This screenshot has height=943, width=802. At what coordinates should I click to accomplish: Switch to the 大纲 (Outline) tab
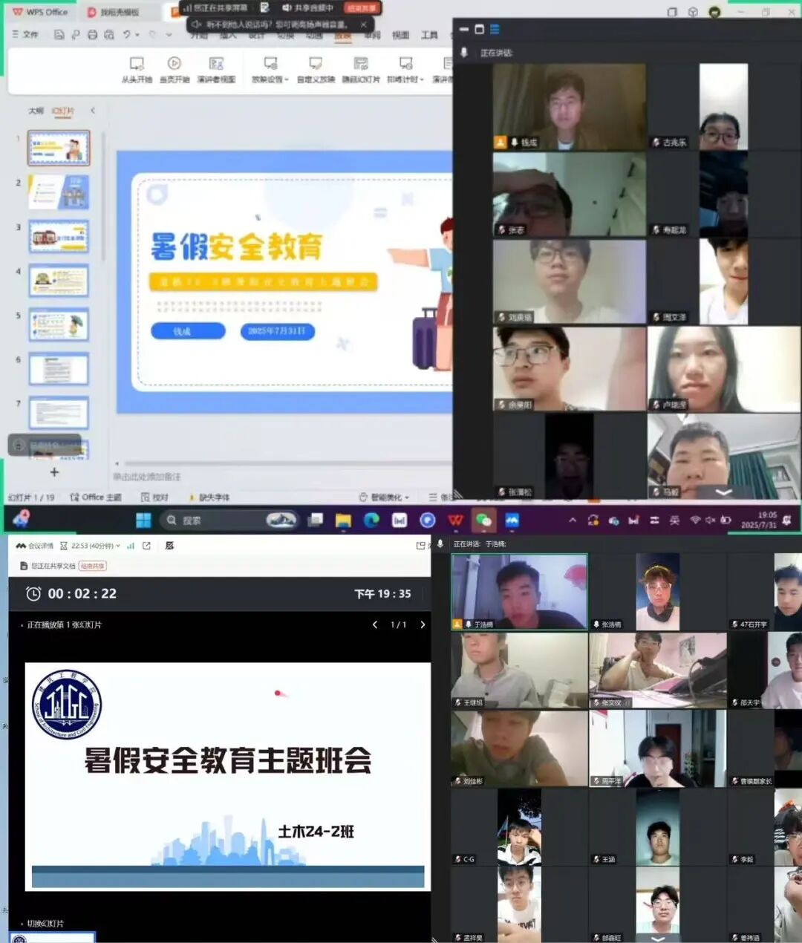point(36,111)
